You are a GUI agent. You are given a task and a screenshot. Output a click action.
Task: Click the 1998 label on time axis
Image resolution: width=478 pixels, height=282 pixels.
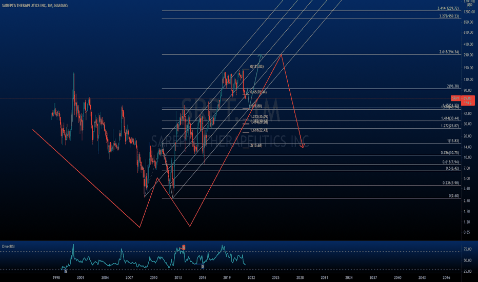pyautogui.click(x=56, y=278)
